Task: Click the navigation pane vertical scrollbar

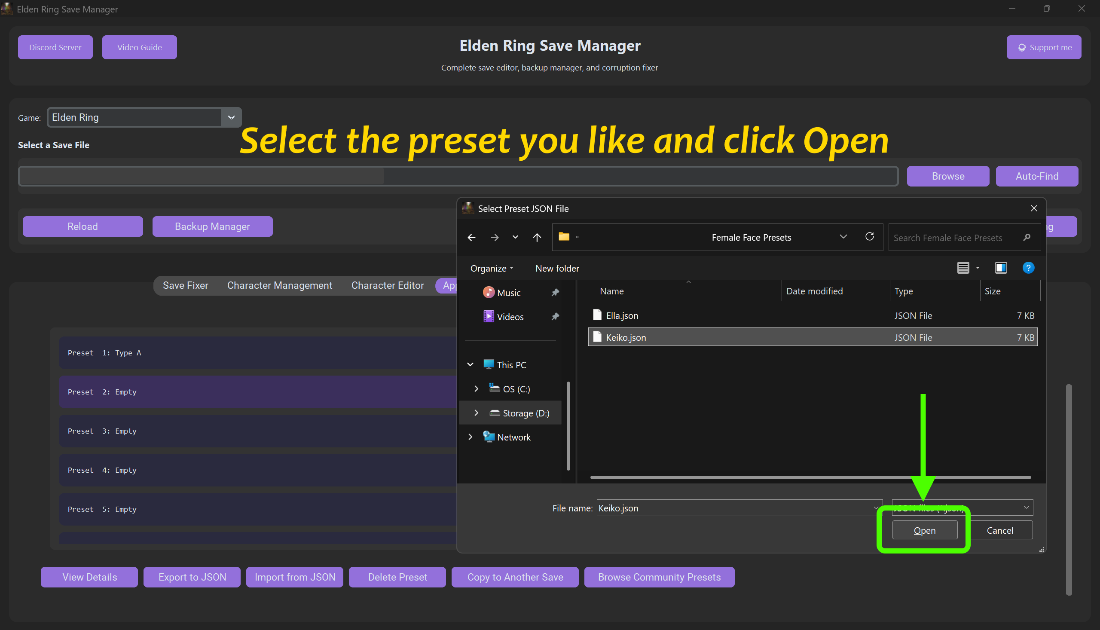Action: tap(568, 426)
